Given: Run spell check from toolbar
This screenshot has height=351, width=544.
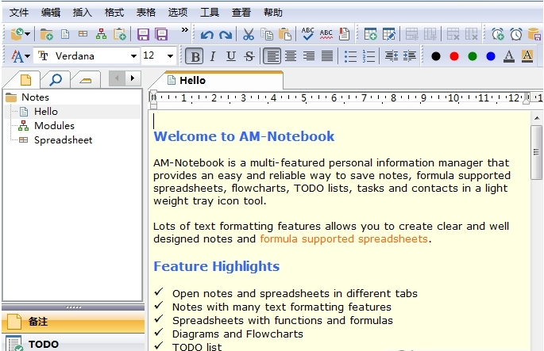Looking at the screenshot, I should pos(307,34).
